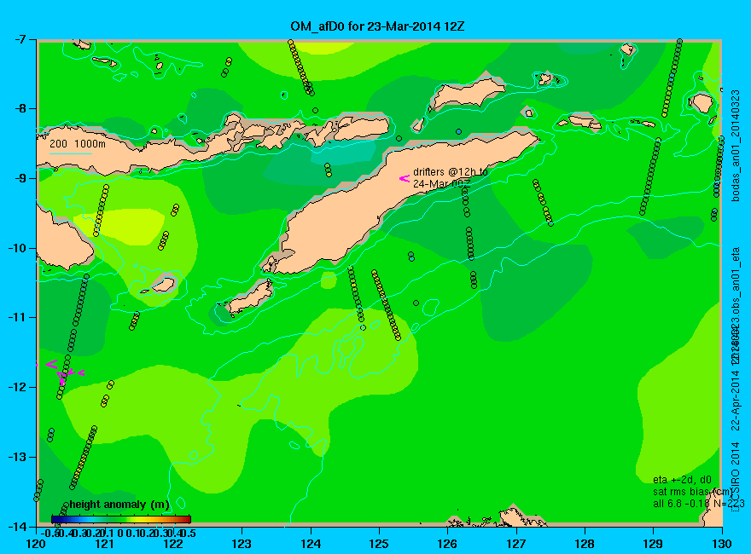Click the x-axis label '125'

click(x=379, y=544)
